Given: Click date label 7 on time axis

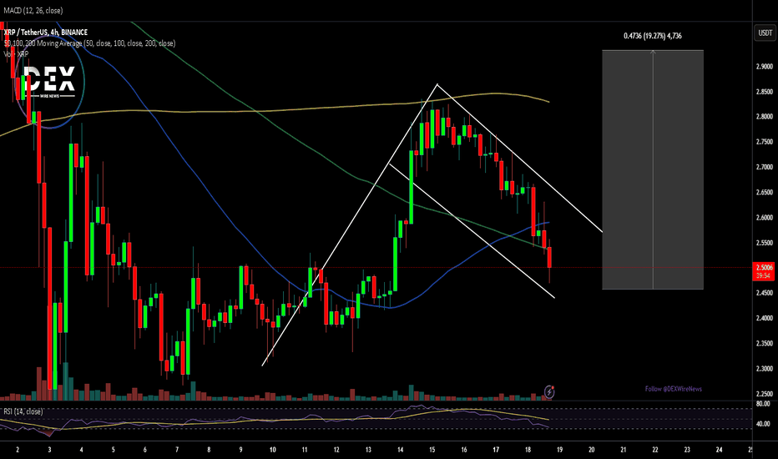Looking at the screenshot, I should click(x=177, y=450).
